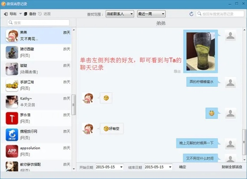Viewport: 247px width, 179px height.
Task: Click the 备份 toolbar label
Action: (x=33, y=14)
